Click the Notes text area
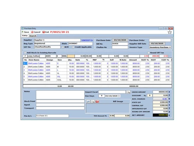 click(60, 95)
